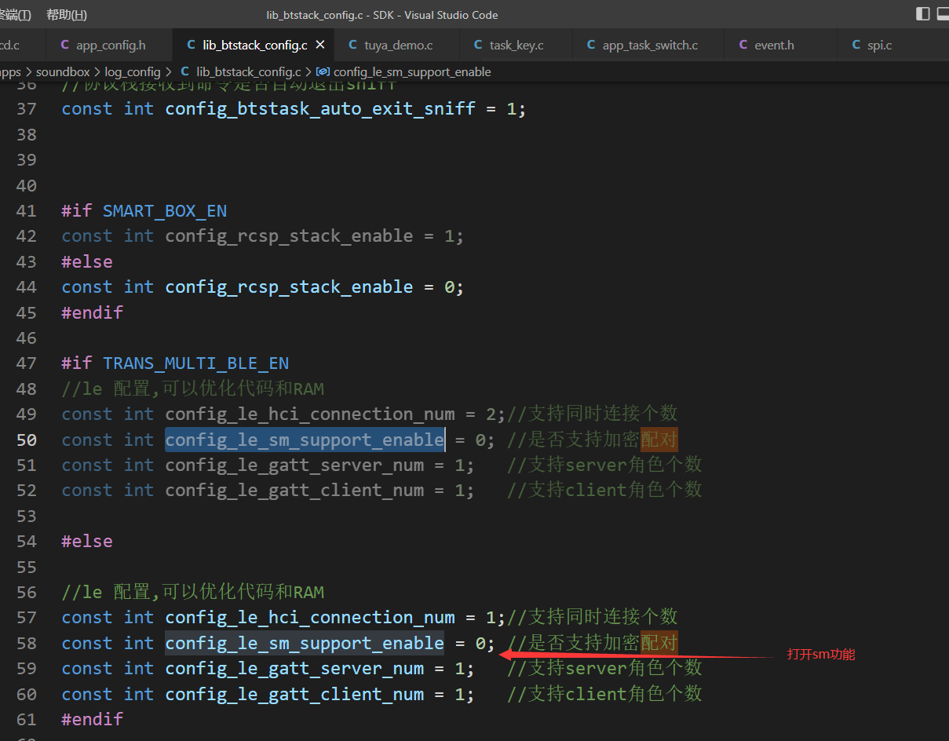Close the lib_btstack_config.c tab
Image resolution: width=949 pixels, height=741 pixels.
tap(319, 45)
